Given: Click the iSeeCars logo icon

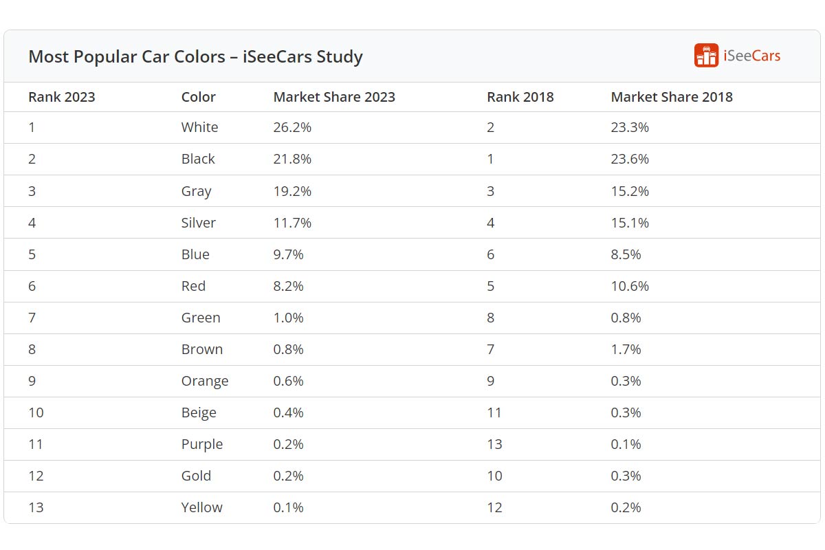Looking at the screenshot, I should pos(706,56).
